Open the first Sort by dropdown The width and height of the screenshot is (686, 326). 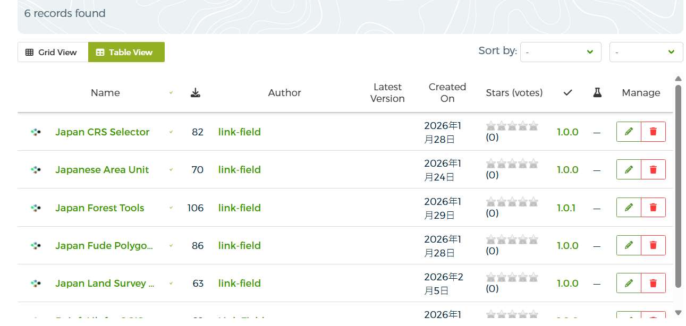coord(560,52)
